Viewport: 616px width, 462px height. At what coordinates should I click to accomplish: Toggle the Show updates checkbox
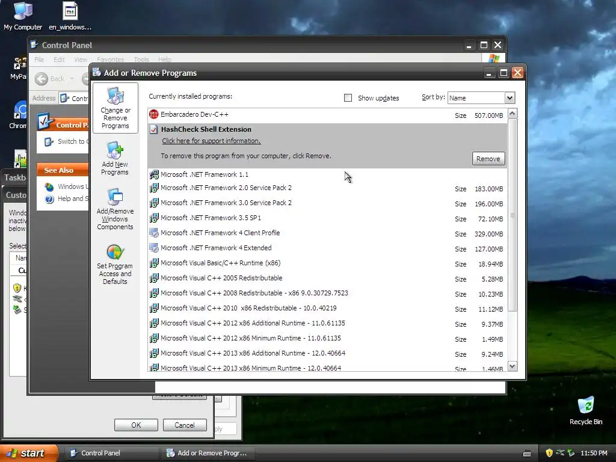coord(348,98)
